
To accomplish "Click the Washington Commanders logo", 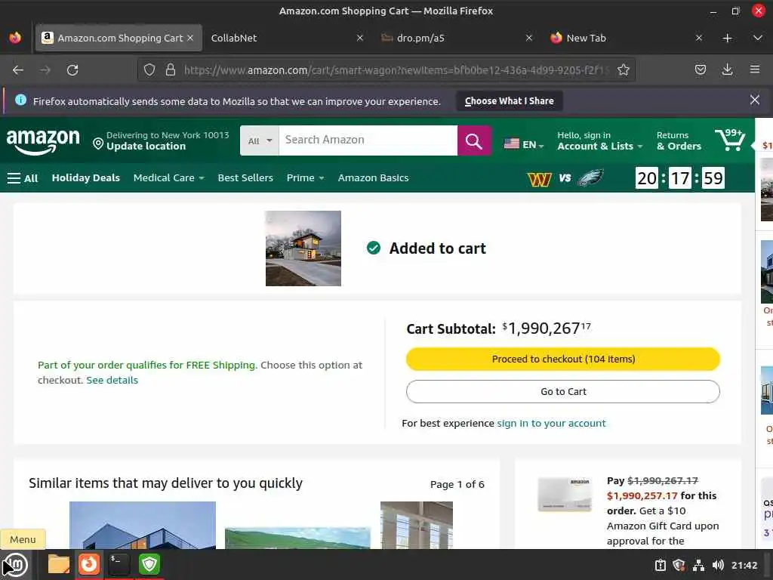I will point(539,178).
